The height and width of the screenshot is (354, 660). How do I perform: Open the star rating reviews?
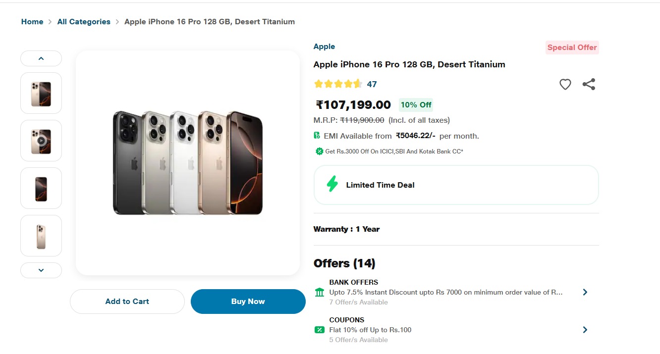click(338, 84)
